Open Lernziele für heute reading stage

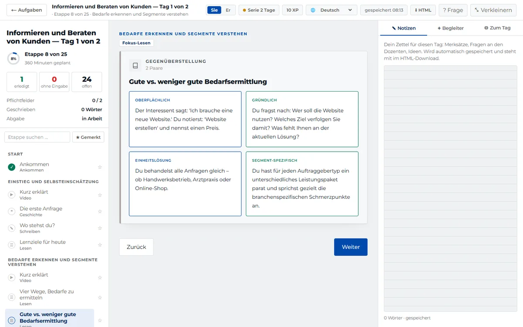coord(50,245)
